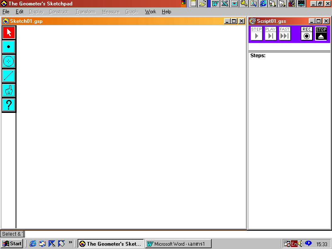Open the Measure menu
The height and width of the screenshot is (249, 332).
(x=111, y=12)
